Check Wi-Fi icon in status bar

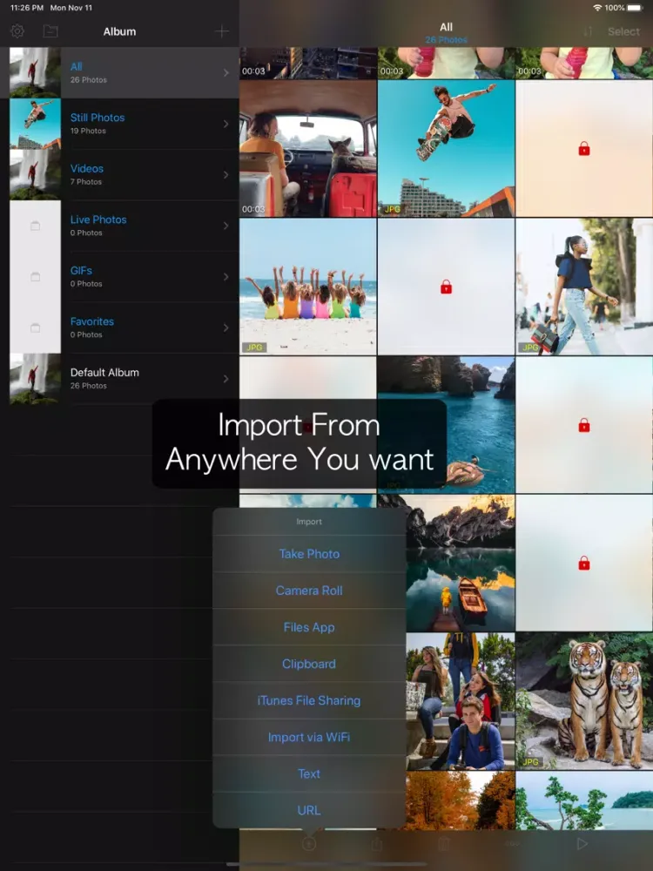click(x=597, y=8)
